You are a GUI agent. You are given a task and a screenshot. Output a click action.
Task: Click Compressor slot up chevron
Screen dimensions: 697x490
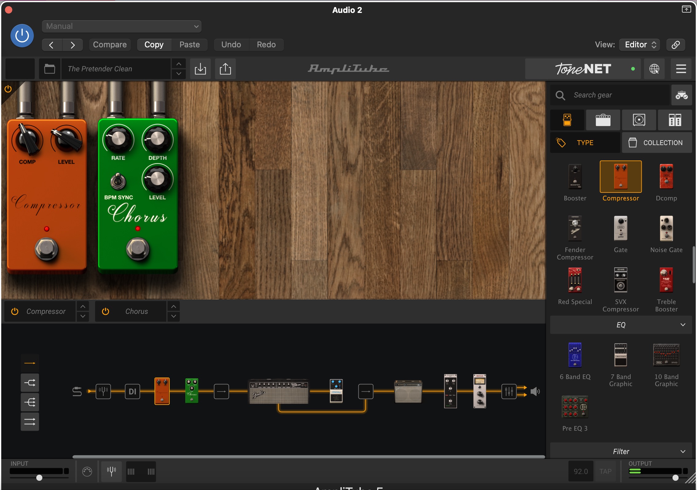(83, 306)
